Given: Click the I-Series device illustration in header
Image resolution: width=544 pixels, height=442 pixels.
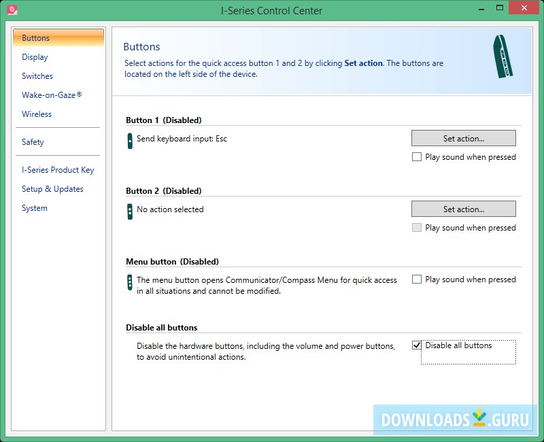Looking at the screenshot, I should [x=503, y=56].
